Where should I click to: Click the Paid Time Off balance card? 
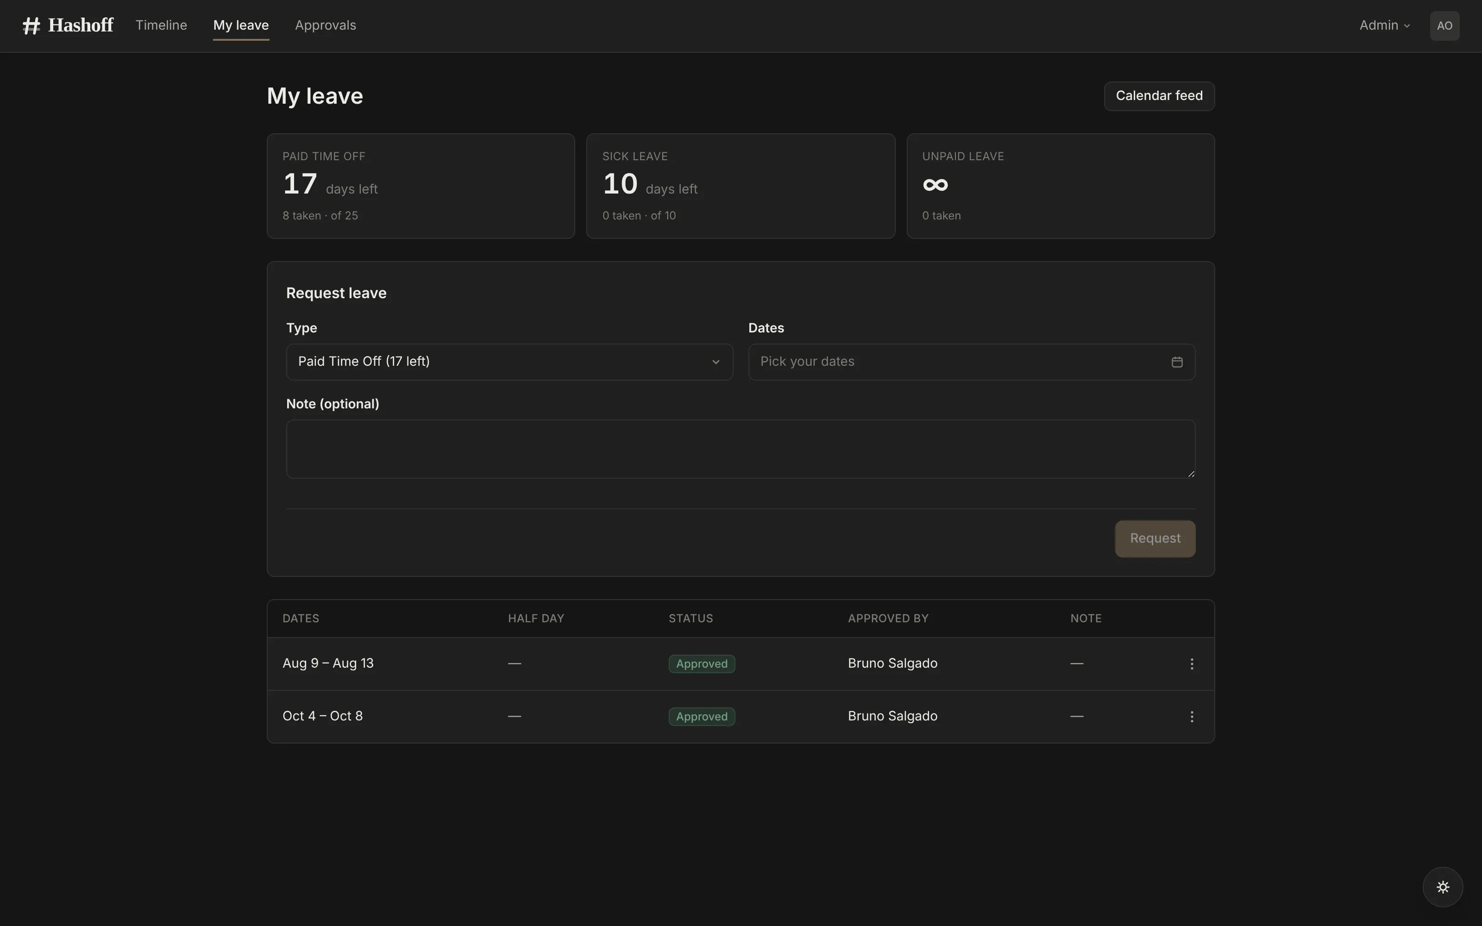421,186
